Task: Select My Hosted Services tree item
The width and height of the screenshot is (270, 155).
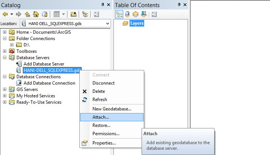Action: [x=36, y=96]
